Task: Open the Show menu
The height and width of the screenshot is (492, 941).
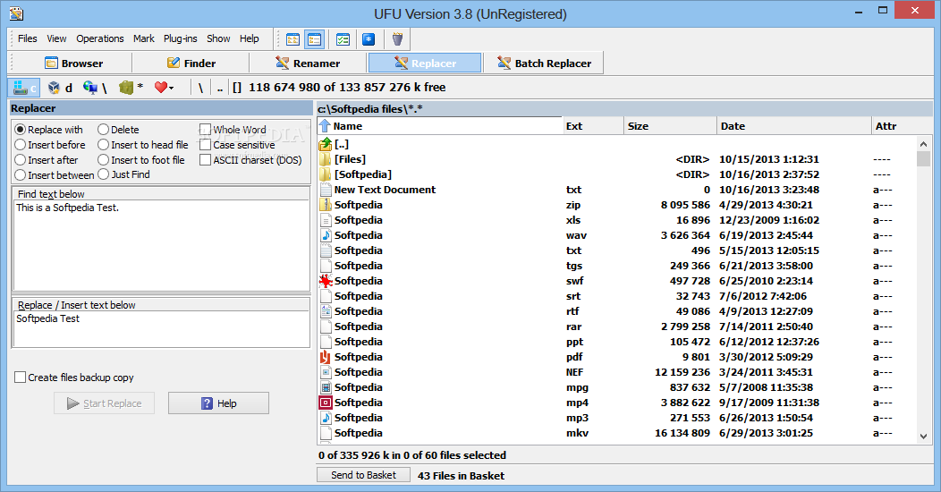Action: click(218, 38)
